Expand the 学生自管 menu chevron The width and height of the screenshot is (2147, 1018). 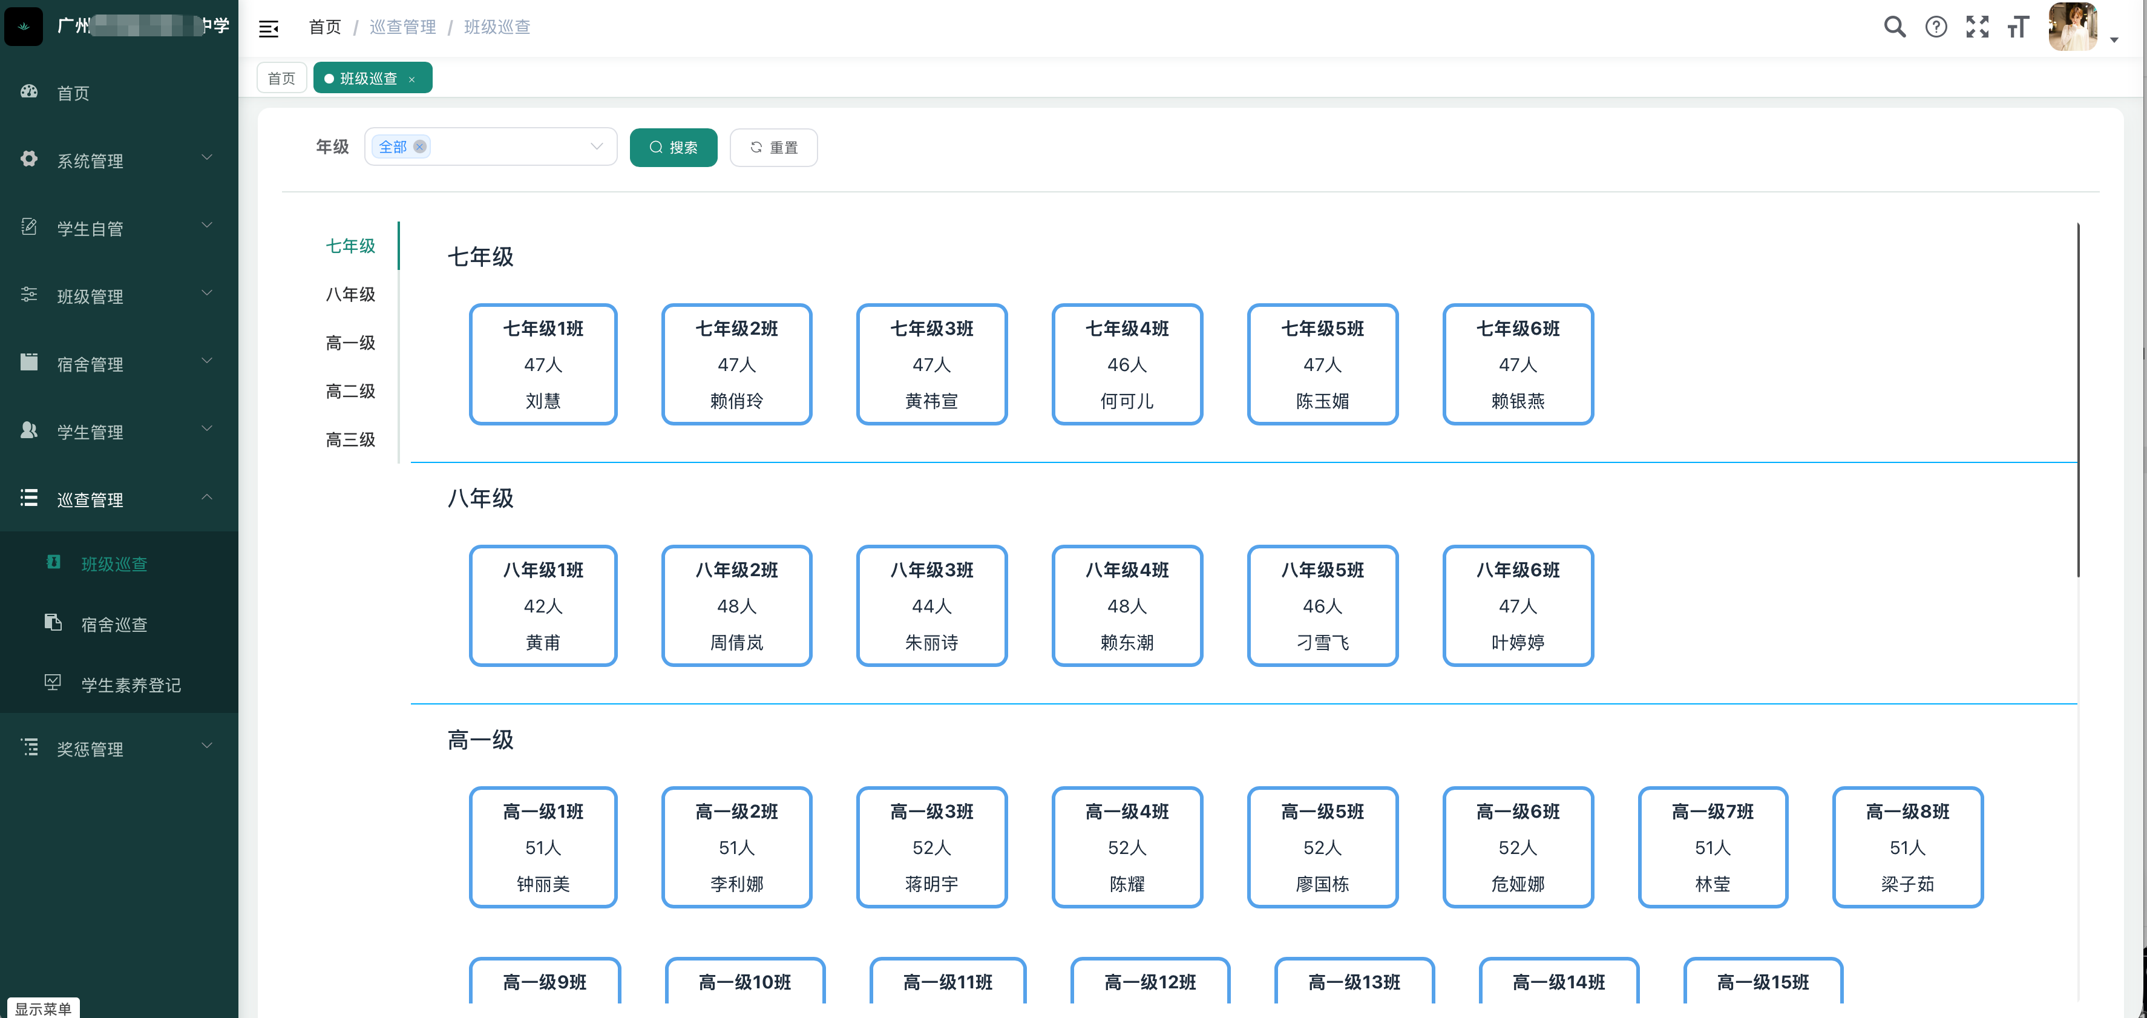point(207,225)
